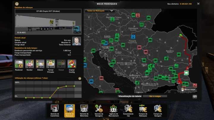The width and height of the screenshot is (214, 120).
Task: Open Compra de Reboques
Action: 143,111
